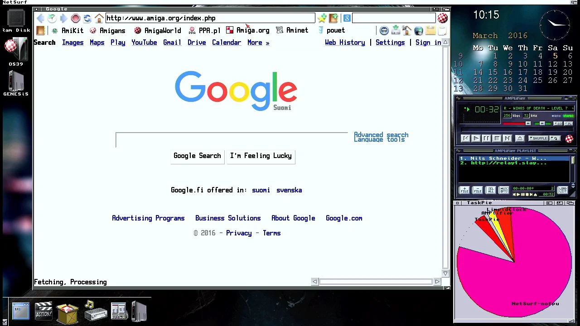The image size is (580, 326).
Task: Open Web History link
Action: coord(345,43)
